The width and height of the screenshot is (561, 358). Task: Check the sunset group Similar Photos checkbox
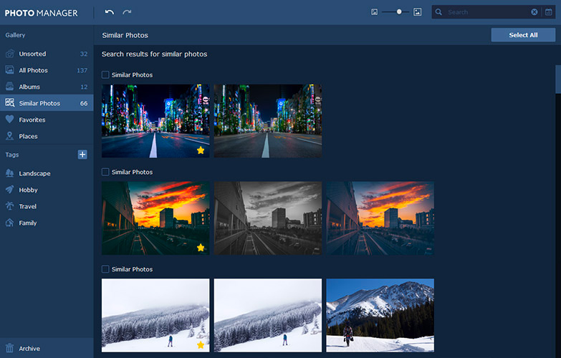(x=105, y=172)
